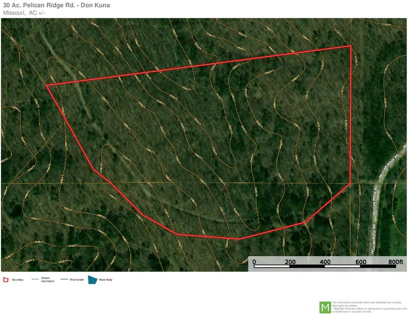
Task: Click the southernmost vertex of the boundary
Action: tap(239, 239)
